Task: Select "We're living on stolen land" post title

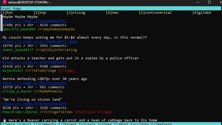Action: click(x=32, y=100)
